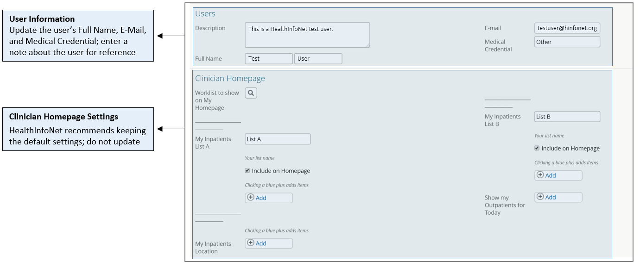Click the Users section heading
The width and height of the screenshot is (640, 268).
coord(205,14)
